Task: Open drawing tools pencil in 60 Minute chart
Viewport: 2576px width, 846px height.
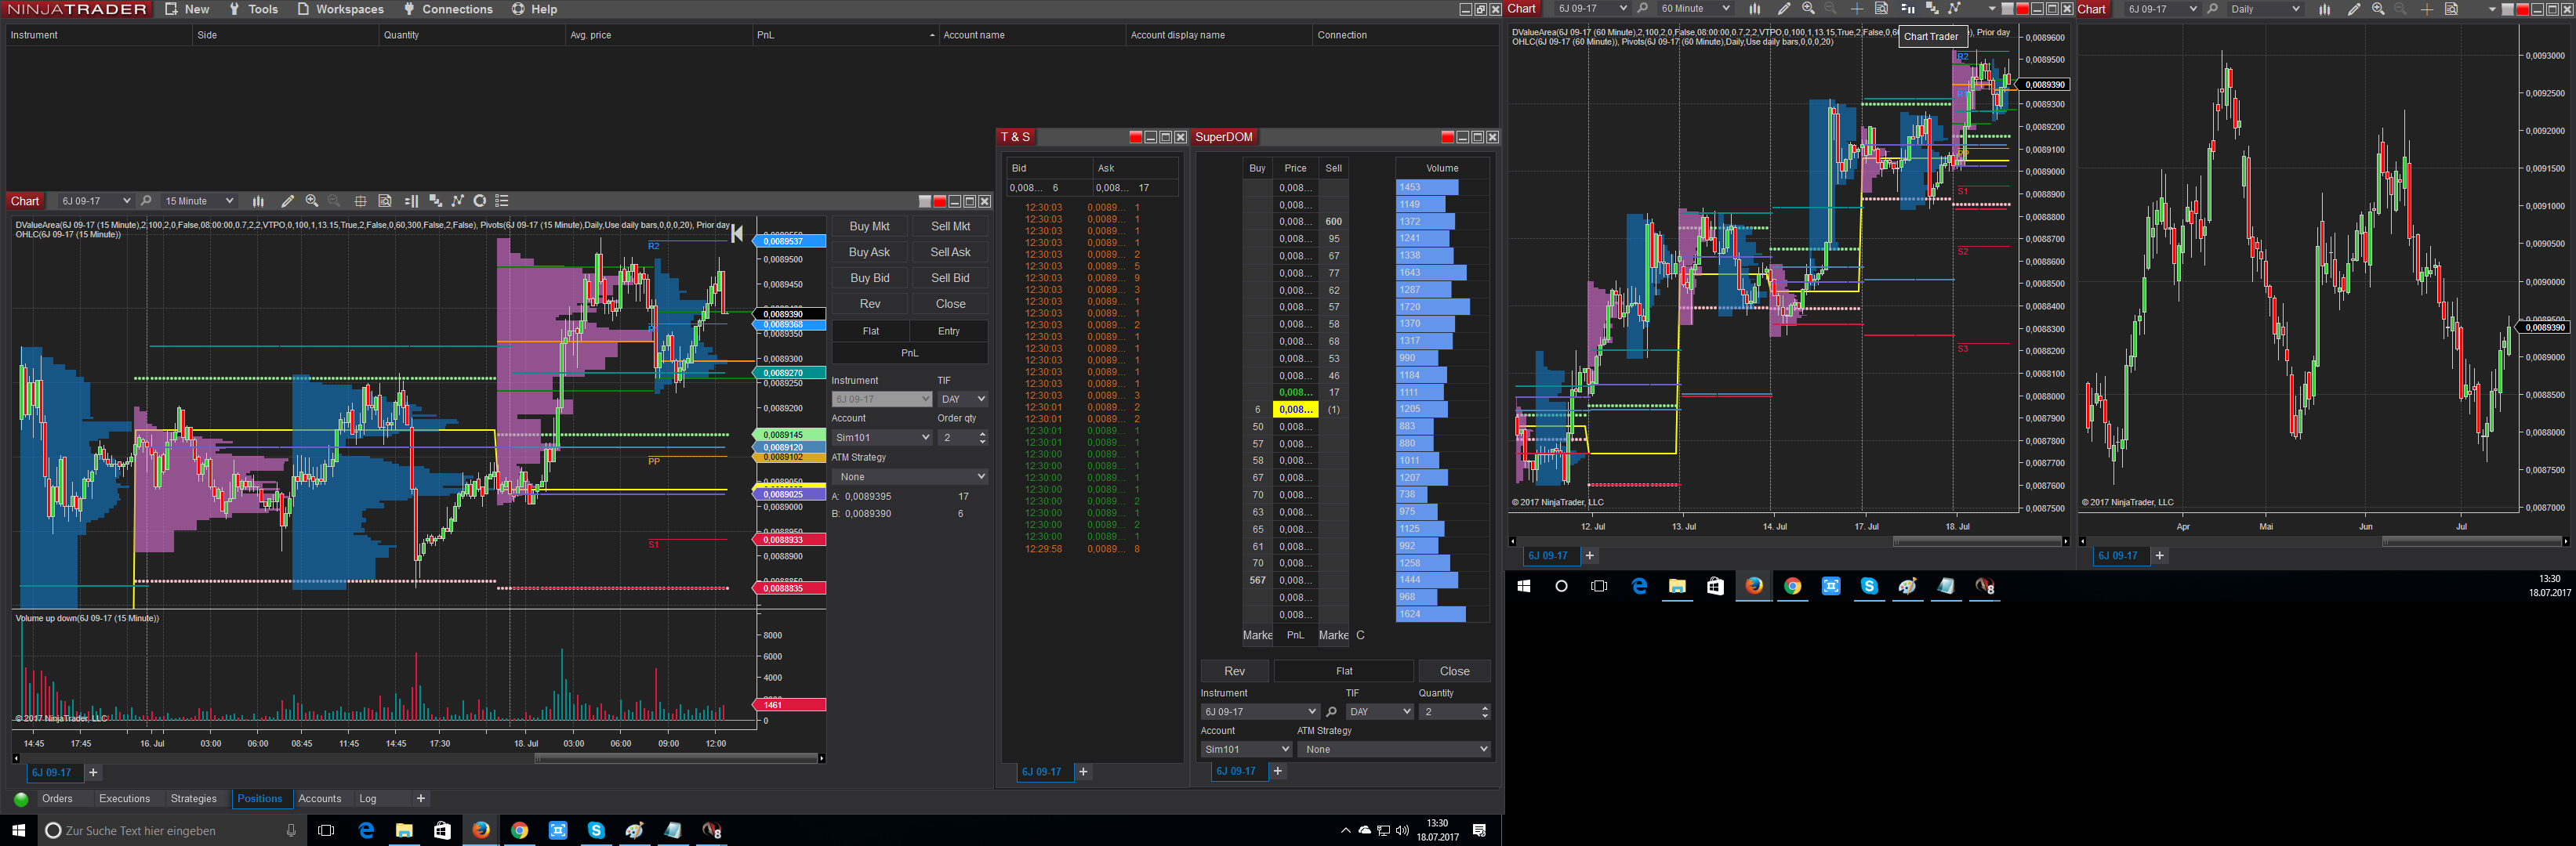Action: pyautogui.click(x=1784, y=9)
